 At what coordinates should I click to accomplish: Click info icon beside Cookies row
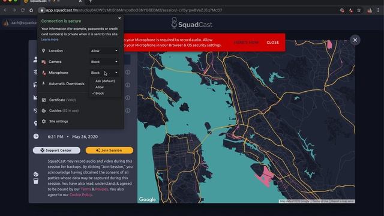coord(128,110)
